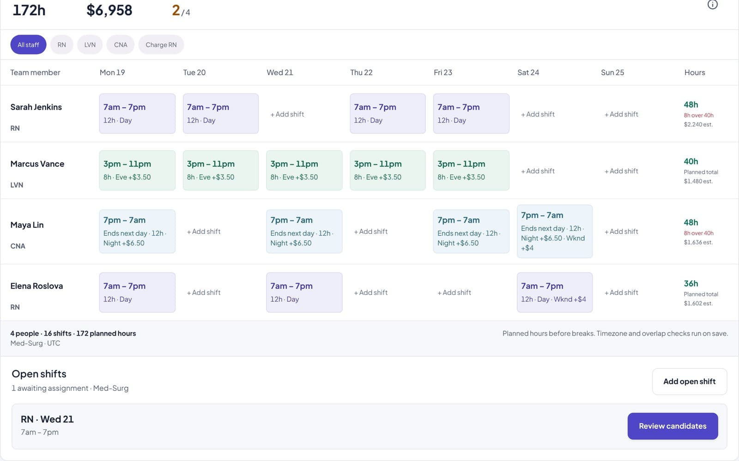
Task: Click Marcus Vance's 40h hours total
Action: pos(691,161)
